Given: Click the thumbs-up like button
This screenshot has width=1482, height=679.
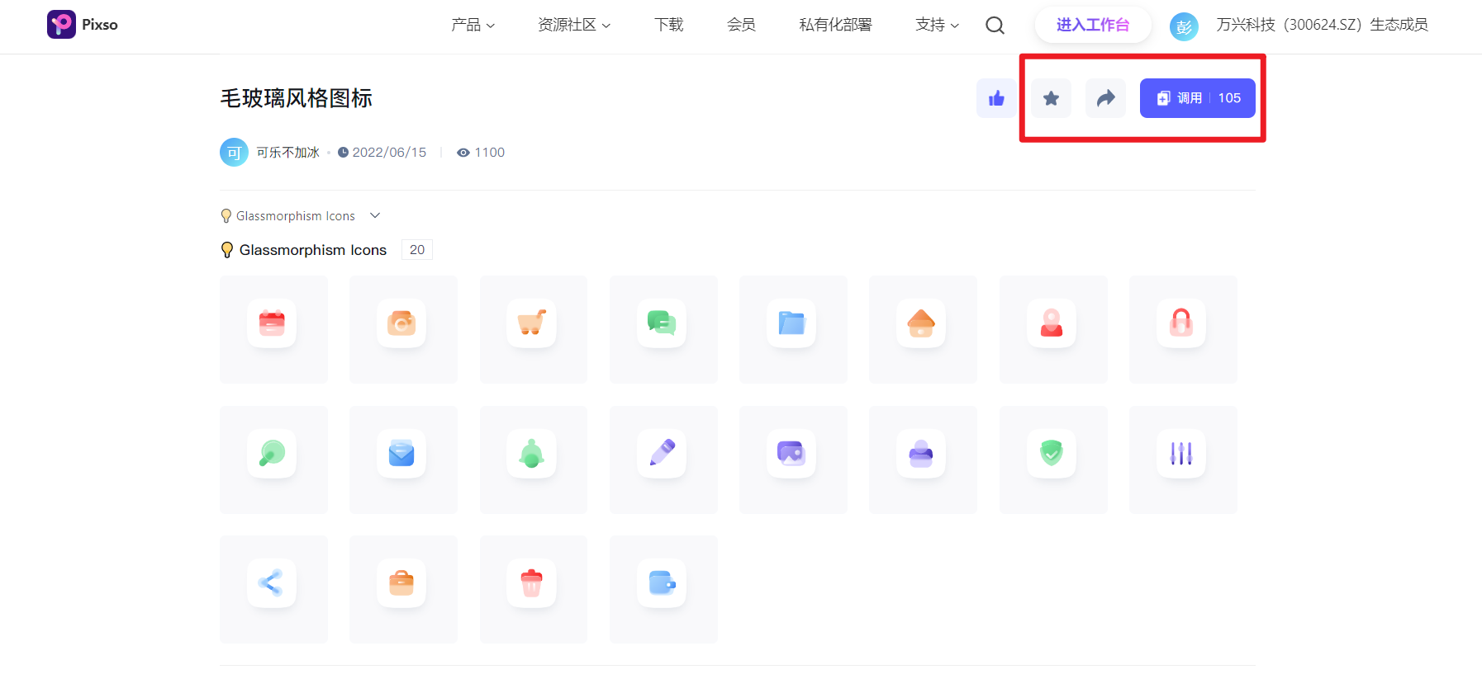Looking at the screenshot, I should coord(996,98).
